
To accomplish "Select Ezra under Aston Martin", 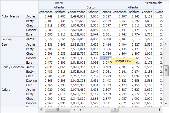I will 32,34.
